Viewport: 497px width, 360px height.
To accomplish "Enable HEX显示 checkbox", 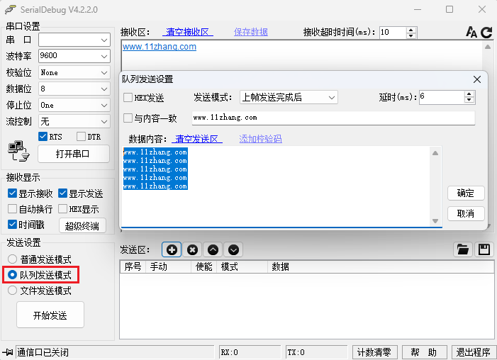I will coord(63,209).
